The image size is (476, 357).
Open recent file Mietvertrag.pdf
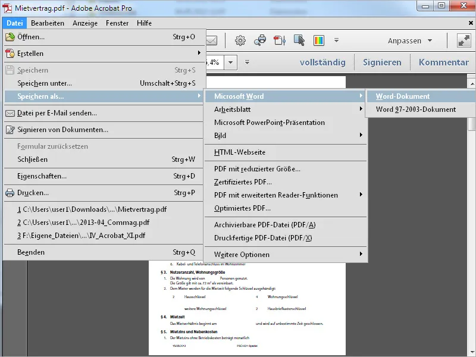pos(104,209)
